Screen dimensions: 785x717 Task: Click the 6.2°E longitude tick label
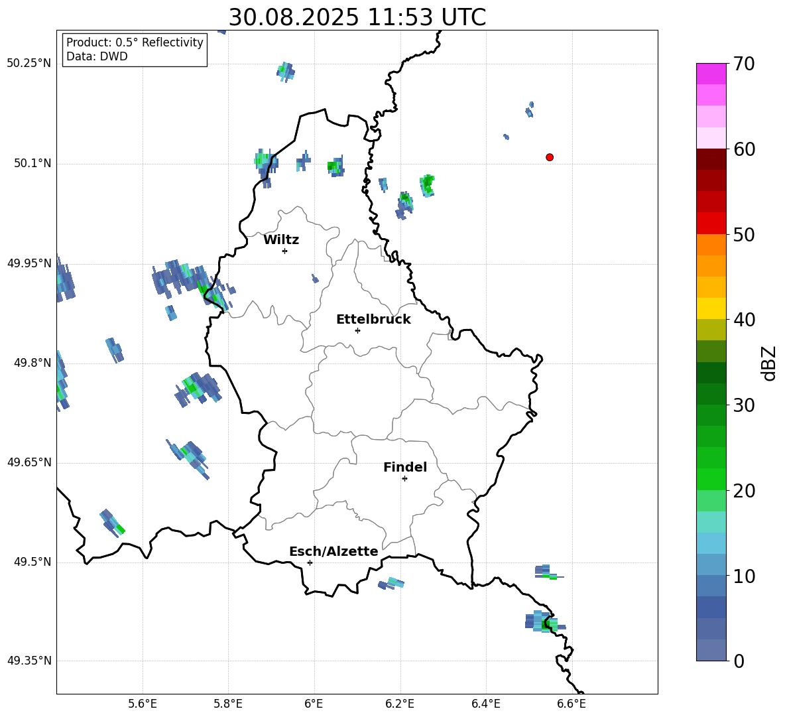(x=400, y=704)
